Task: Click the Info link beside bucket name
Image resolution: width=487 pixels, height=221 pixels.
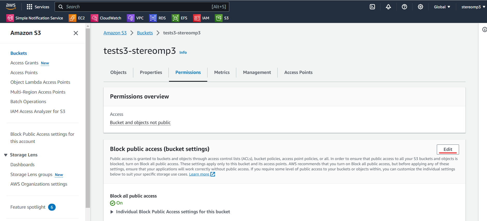Action: (183, 52)
